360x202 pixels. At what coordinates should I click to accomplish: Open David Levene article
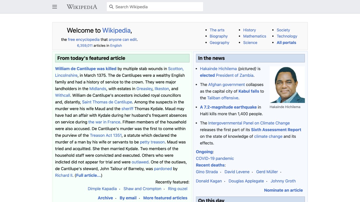[x=237, y=172]
